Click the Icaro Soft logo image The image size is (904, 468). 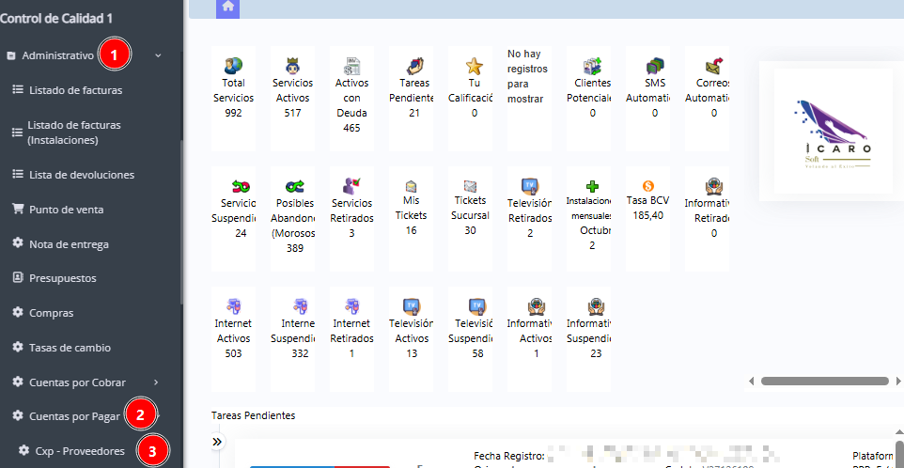825,132
